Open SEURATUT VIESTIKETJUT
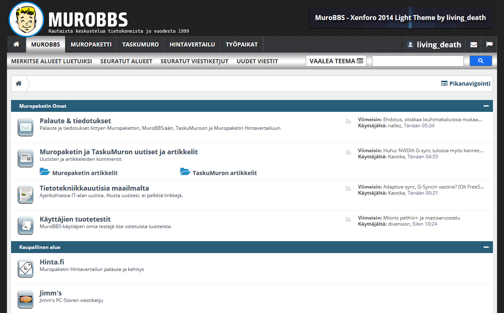This screenshot has height=313, width=504. coord(195,61)
